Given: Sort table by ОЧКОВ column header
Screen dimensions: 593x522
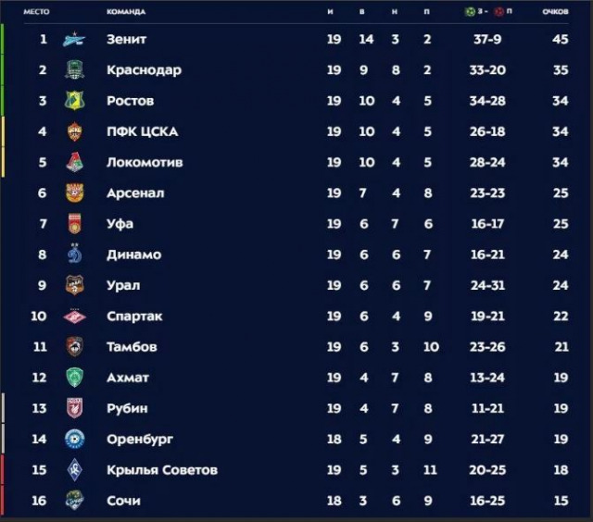Looking at the screenshot, I should pos(558,12).
